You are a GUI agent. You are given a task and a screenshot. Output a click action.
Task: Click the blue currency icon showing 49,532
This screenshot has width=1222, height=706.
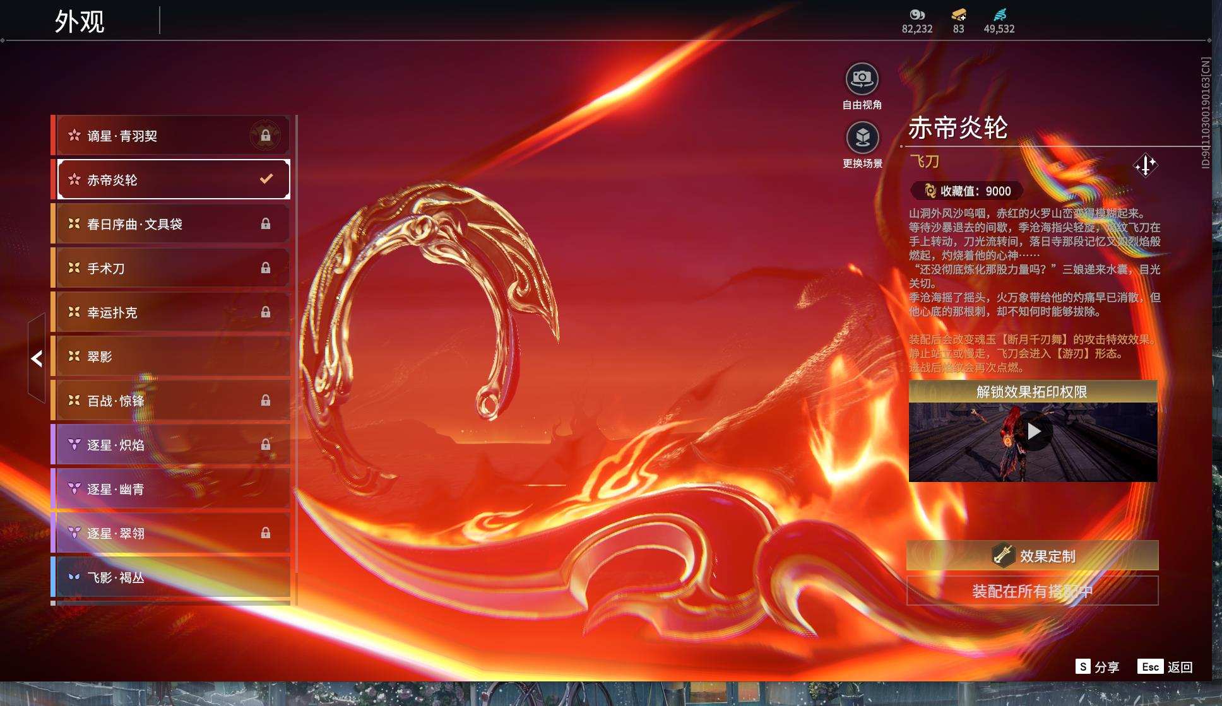coord(1000,15)
